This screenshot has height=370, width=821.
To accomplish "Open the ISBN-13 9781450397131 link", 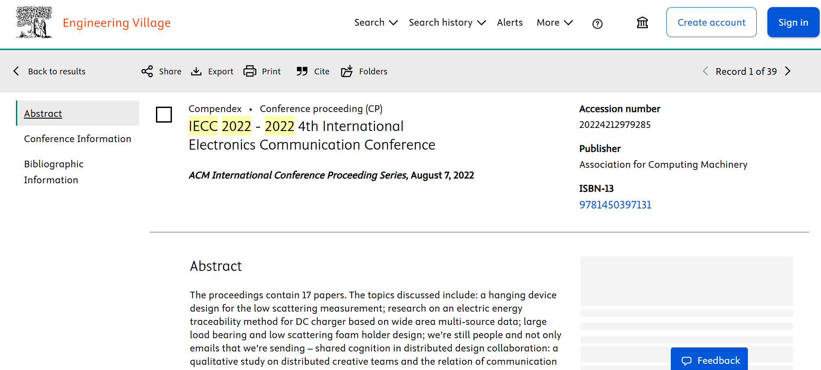I will 615,205.
